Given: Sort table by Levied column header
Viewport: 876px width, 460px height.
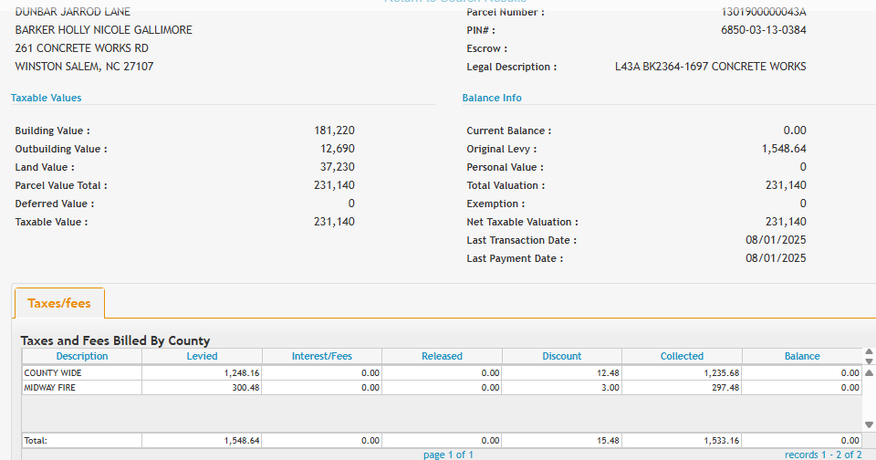Looking at the screenshot, I should [202, 356].
